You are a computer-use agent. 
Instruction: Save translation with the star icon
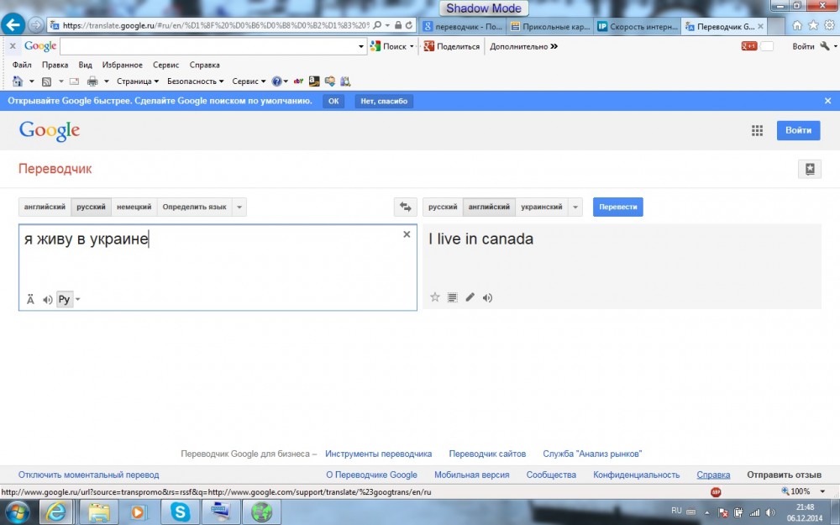[435, 297]
